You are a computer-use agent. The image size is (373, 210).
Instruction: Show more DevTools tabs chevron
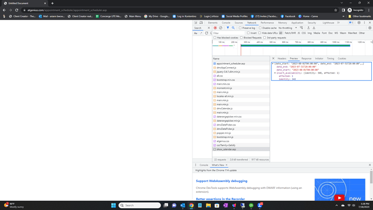tap(338, 23)
